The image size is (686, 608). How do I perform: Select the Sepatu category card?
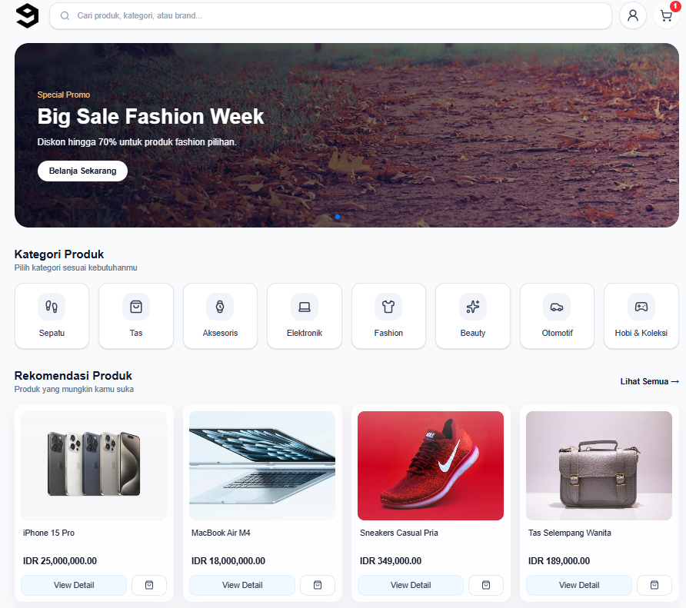(x=52, y=316)
